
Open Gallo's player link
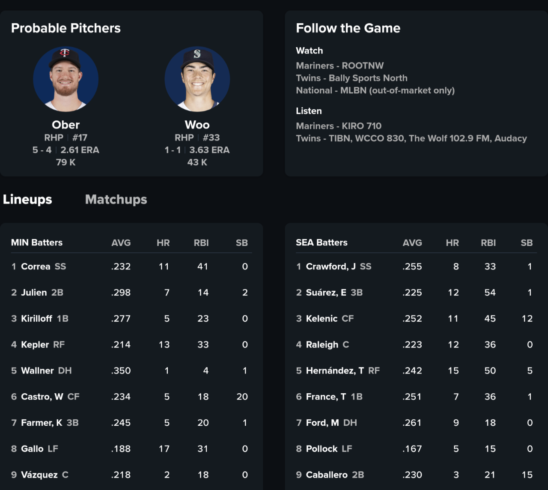(32, 449)
